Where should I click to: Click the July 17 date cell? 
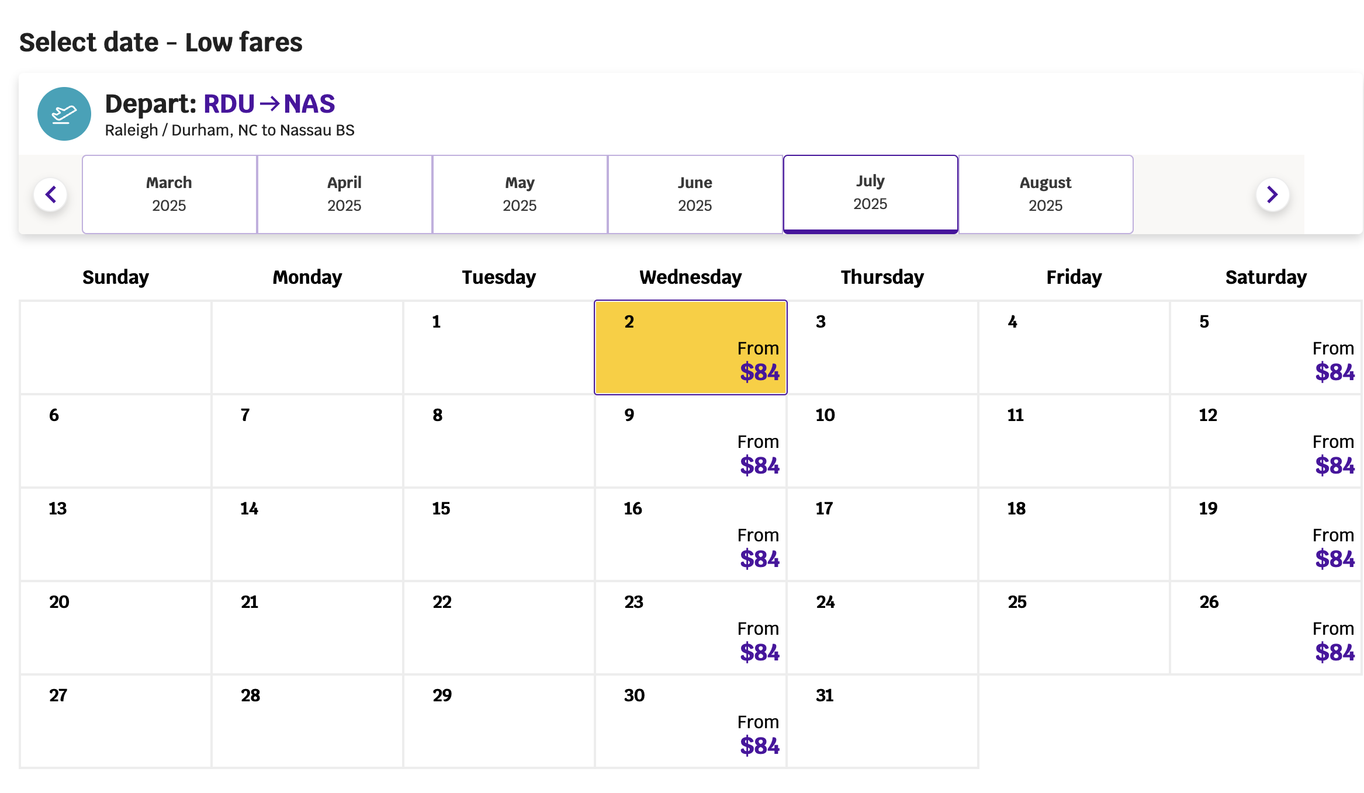point(882,534)
